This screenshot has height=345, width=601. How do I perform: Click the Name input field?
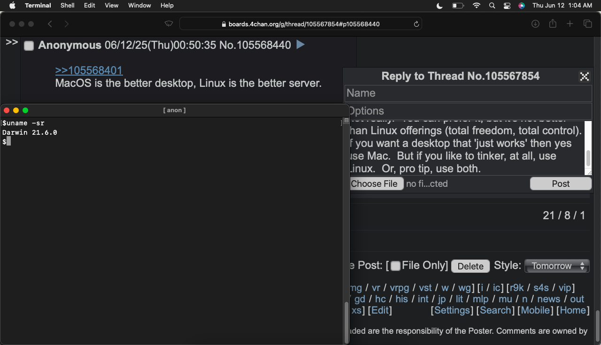click(x=468, y=93)
